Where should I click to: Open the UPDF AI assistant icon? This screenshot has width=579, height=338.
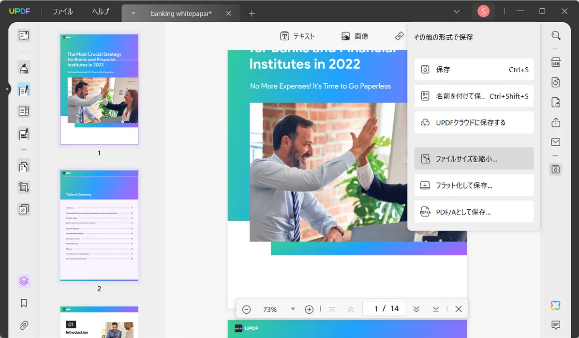pyautogui.click(x=556, y=305)
